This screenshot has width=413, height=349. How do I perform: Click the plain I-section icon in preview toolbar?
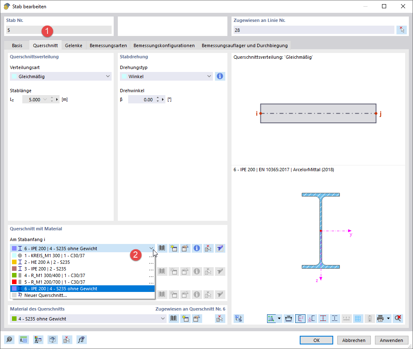[335, 318]
